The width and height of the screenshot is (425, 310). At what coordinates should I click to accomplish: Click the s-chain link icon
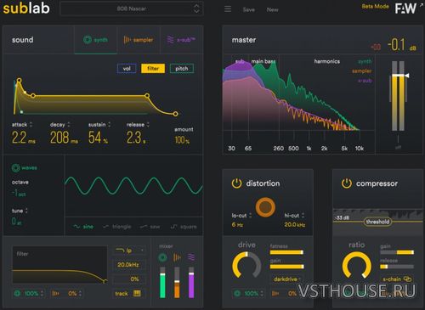coord(407,279)
